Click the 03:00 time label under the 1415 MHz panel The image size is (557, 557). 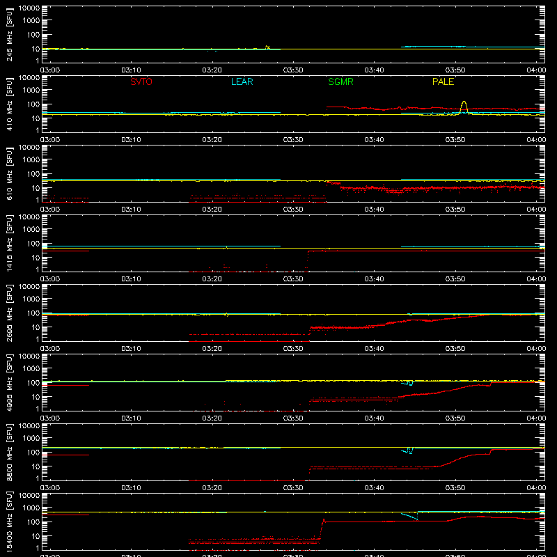[50, 279]
